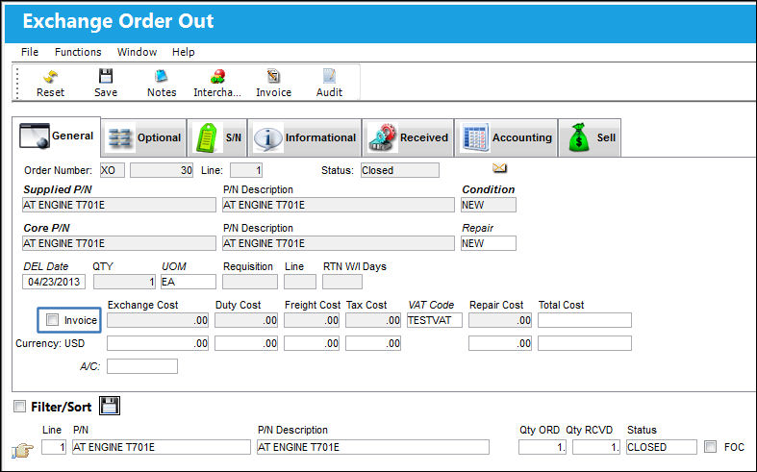Click the grid Status field showing CLOSED
Screen dimensions: 757x472
click(662, 447)
